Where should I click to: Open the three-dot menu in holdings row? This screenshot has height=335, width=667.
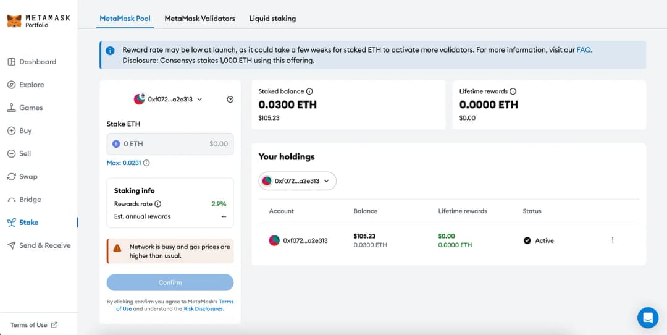612,240
